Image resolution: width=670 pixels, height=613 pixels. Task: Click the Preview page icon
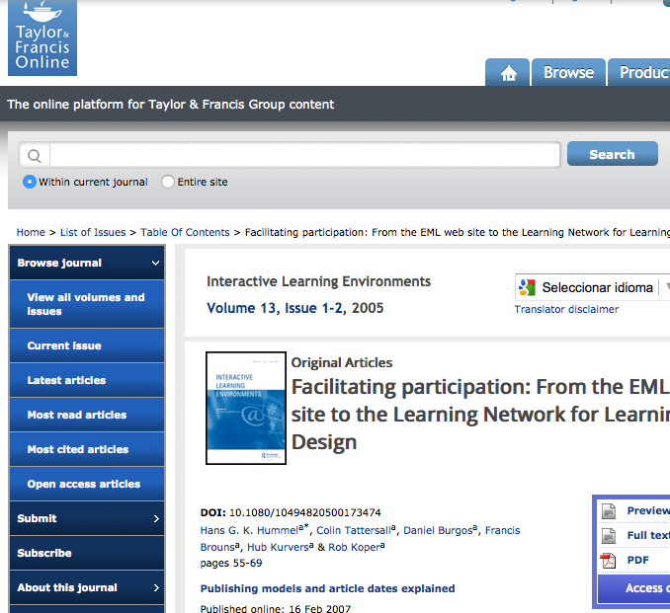[609, 510]
